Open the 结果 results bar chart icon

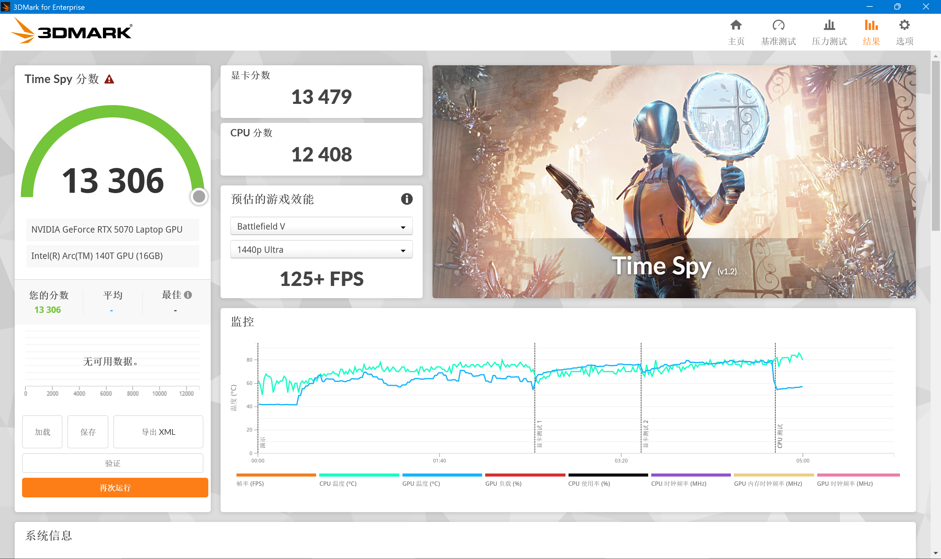tap(871, 25)
